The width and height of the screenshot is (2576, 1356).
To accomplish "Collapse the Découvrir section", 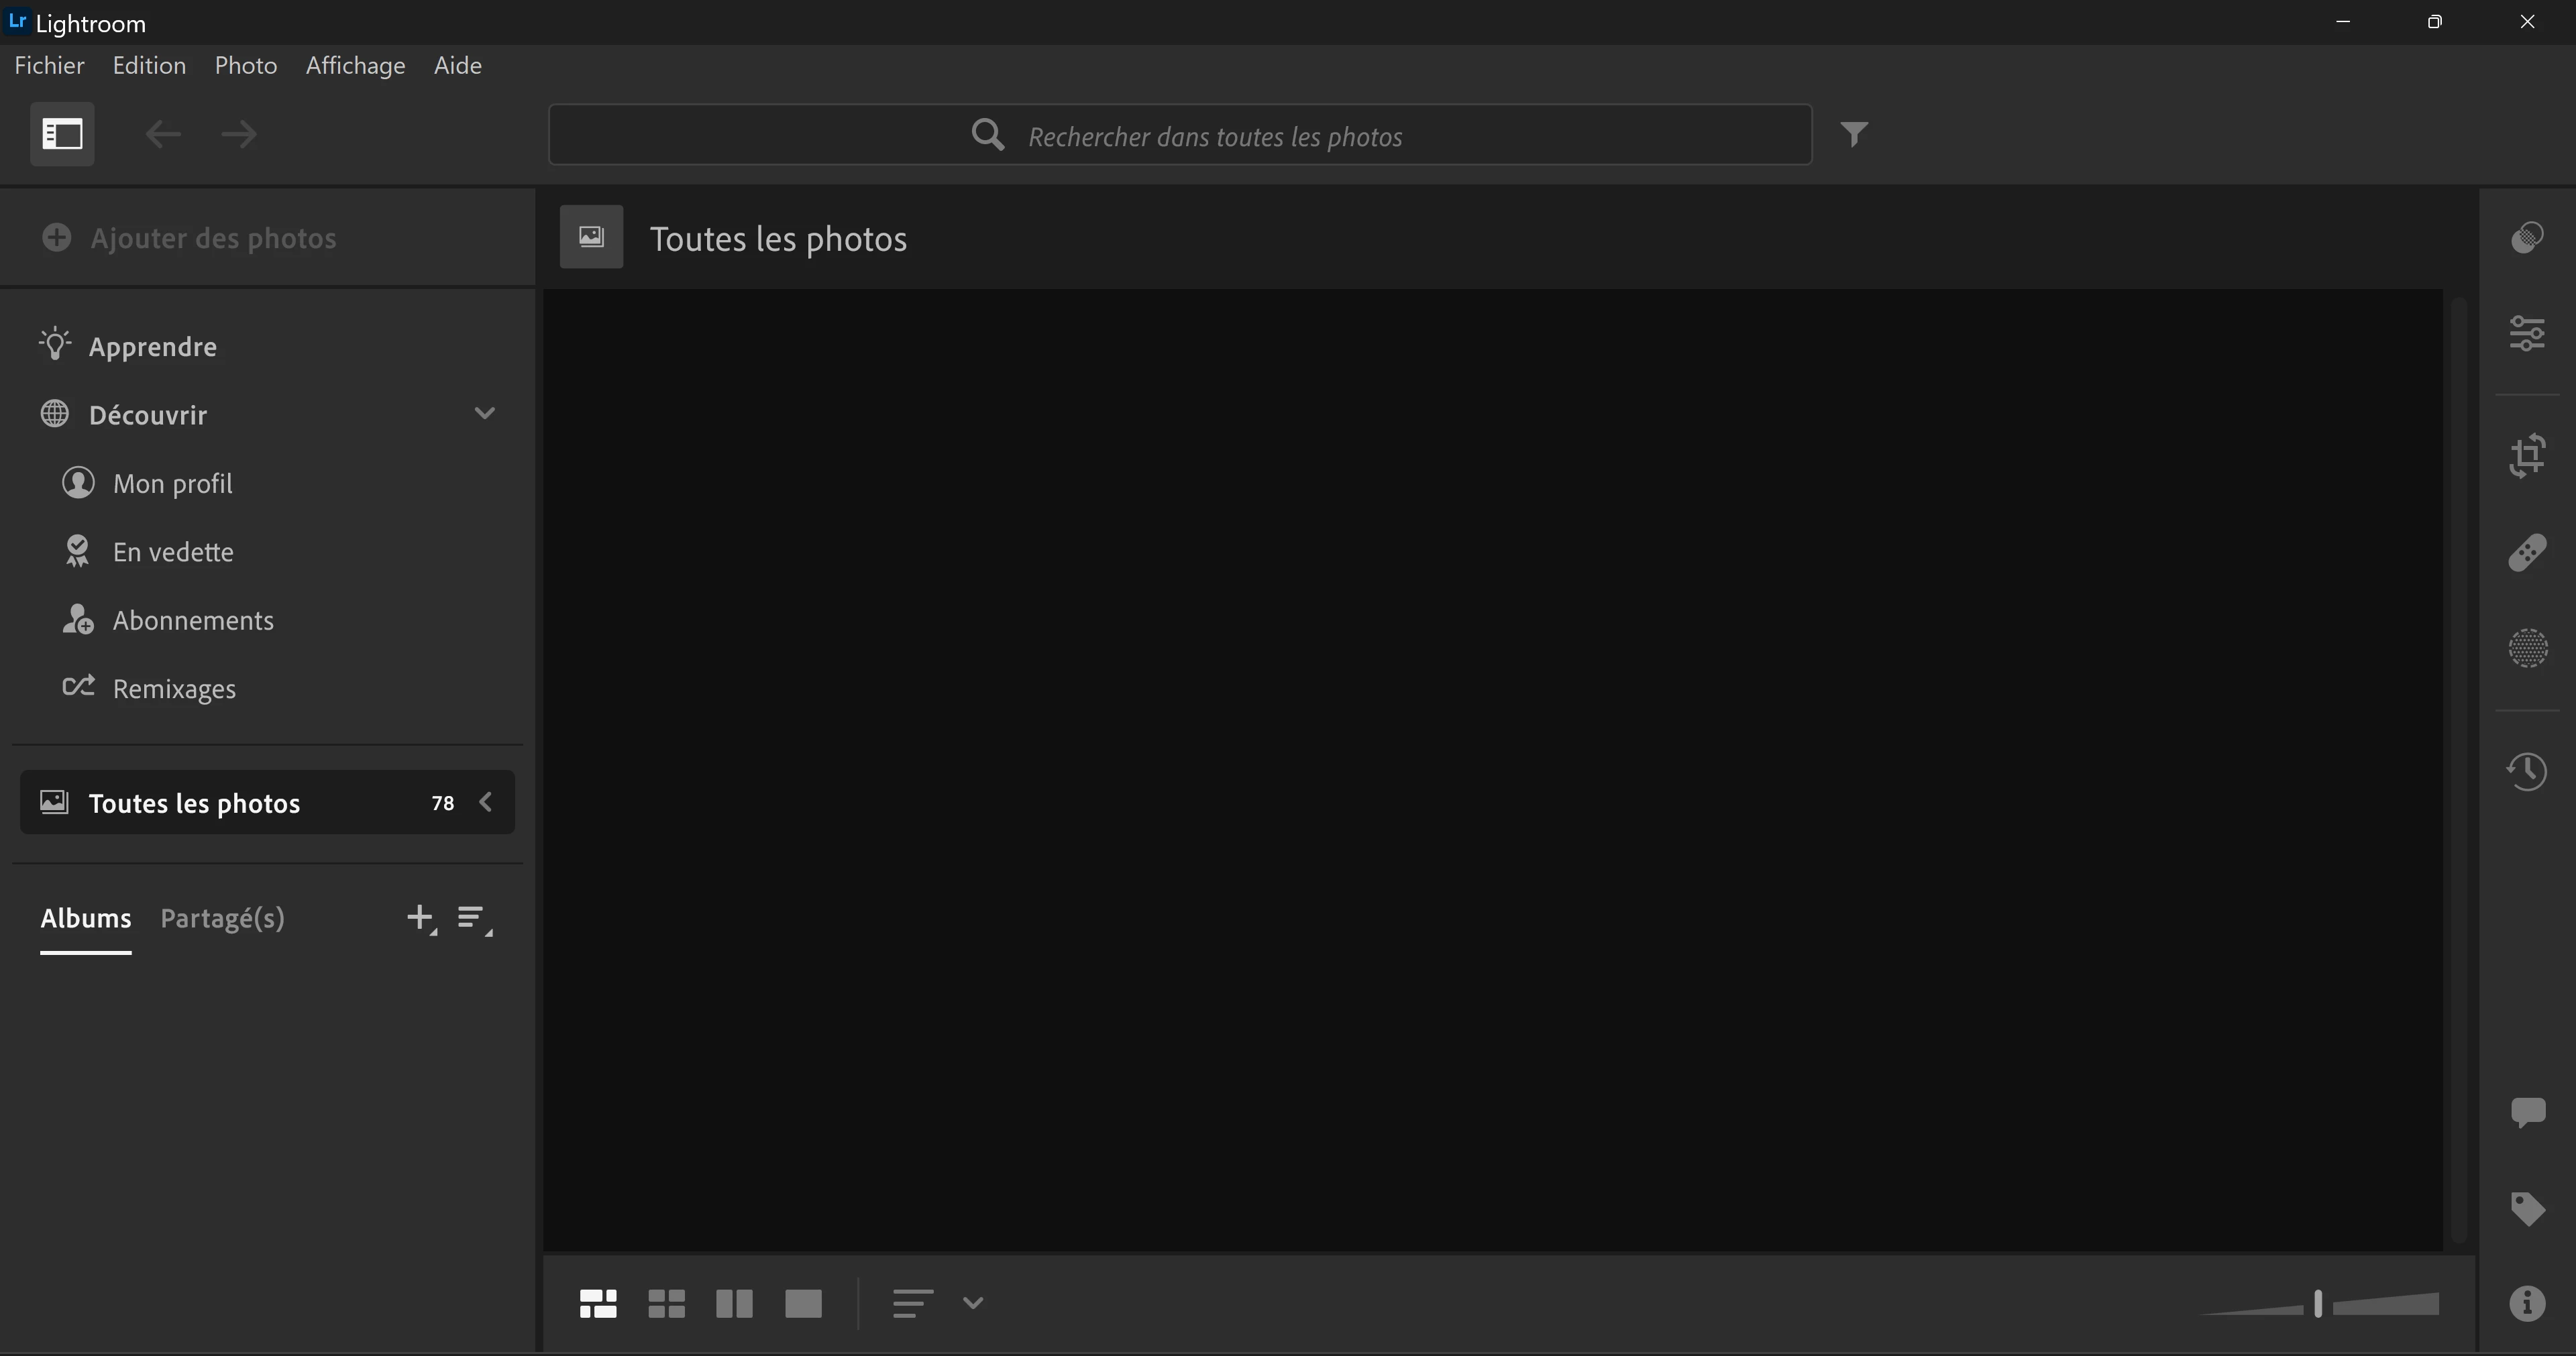I will coord(485,414).
